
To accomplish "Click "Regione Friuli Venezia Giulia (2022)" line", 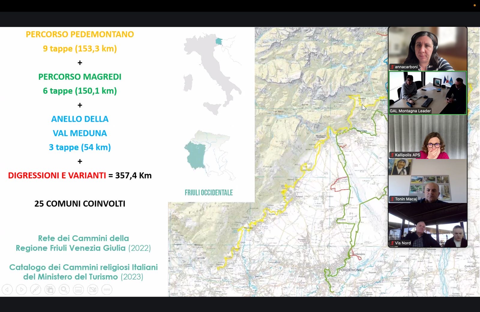I will (83, 248).
